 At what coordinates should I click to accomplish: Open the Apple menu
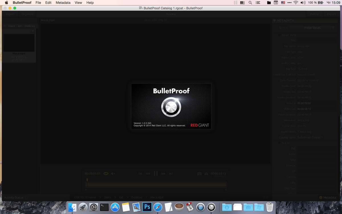[6, 3]
